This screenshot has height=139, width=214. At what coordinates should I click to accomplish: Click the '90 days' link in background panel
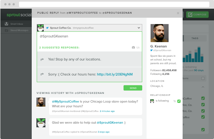coord(199,70)
